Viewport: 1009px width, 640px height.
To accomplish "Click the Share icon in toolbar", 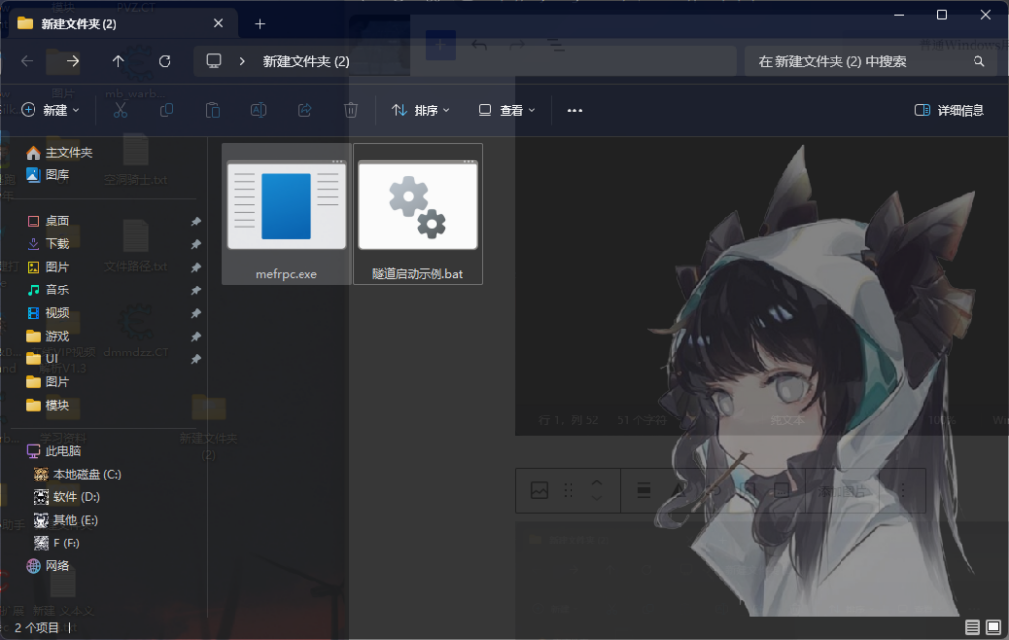I will pyautogui.click(x=304, y=110).
